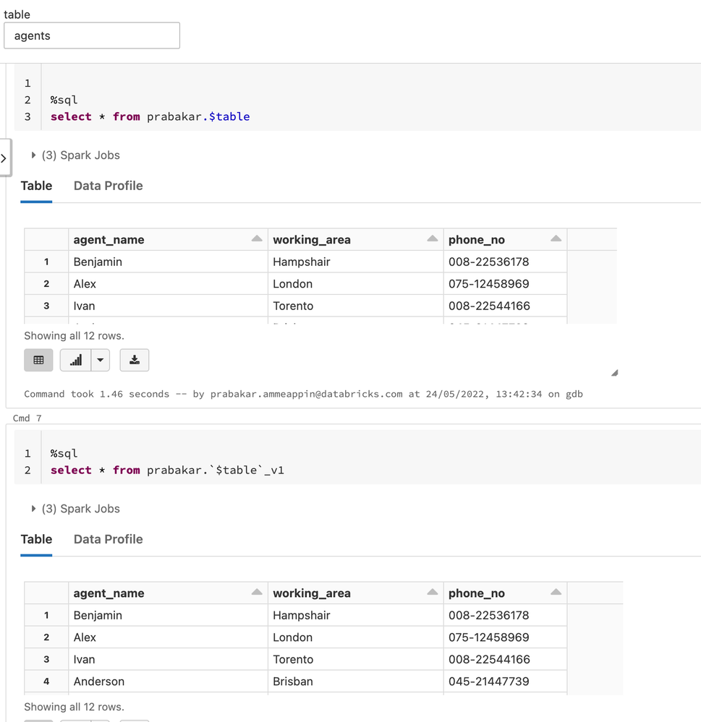Sort by agent_name in first table

(x=256, y=239)
